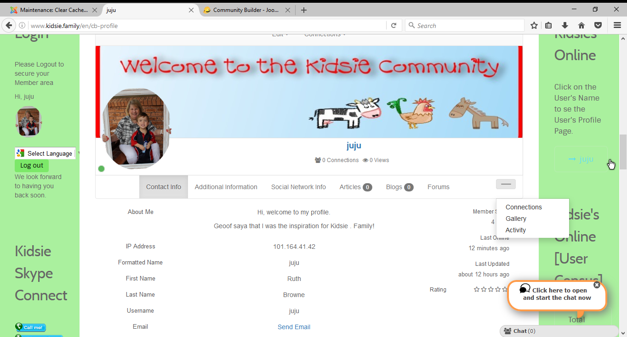Open the Additional Information tab

[x=226, y=187]
